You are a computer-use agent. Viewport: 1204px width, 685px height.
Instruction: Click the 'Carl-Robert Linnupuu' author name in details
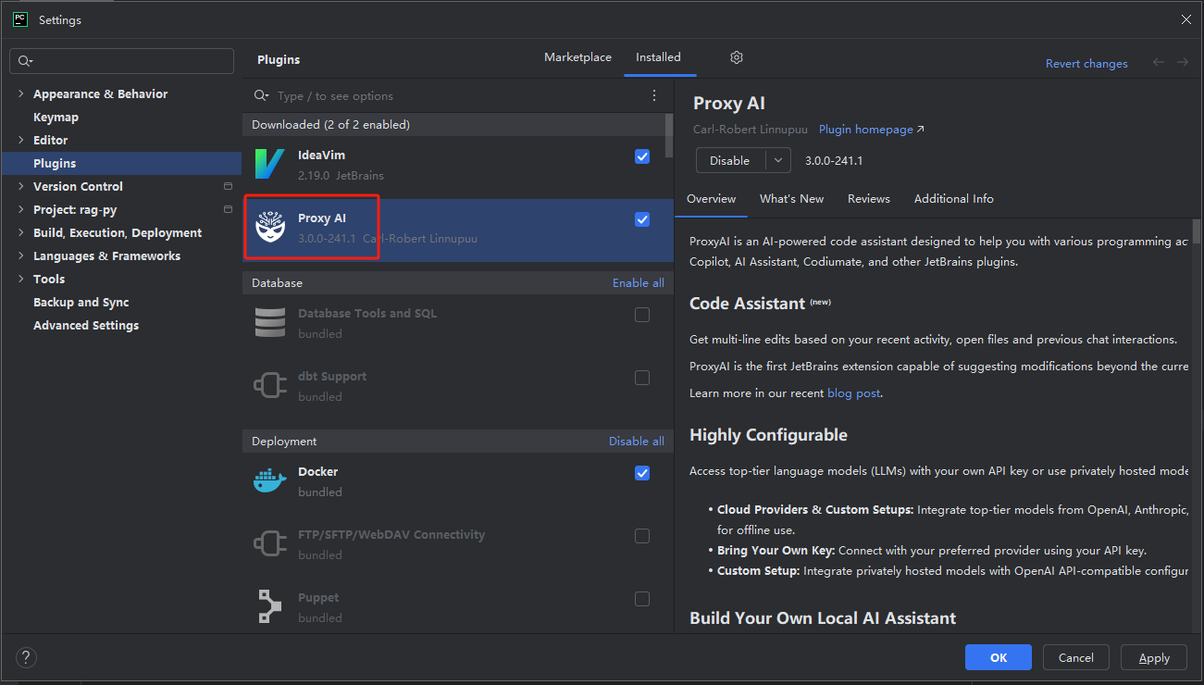click(751, 130)
